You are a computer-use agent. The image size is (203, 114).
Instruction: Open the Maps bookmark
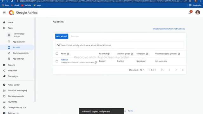pyautogui.click(x=37, y=5)
